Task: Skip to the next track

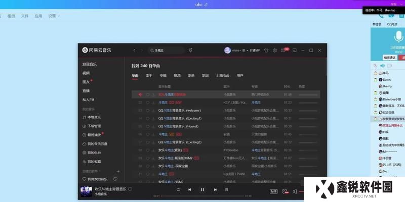Action: click(x=215, y=190)
